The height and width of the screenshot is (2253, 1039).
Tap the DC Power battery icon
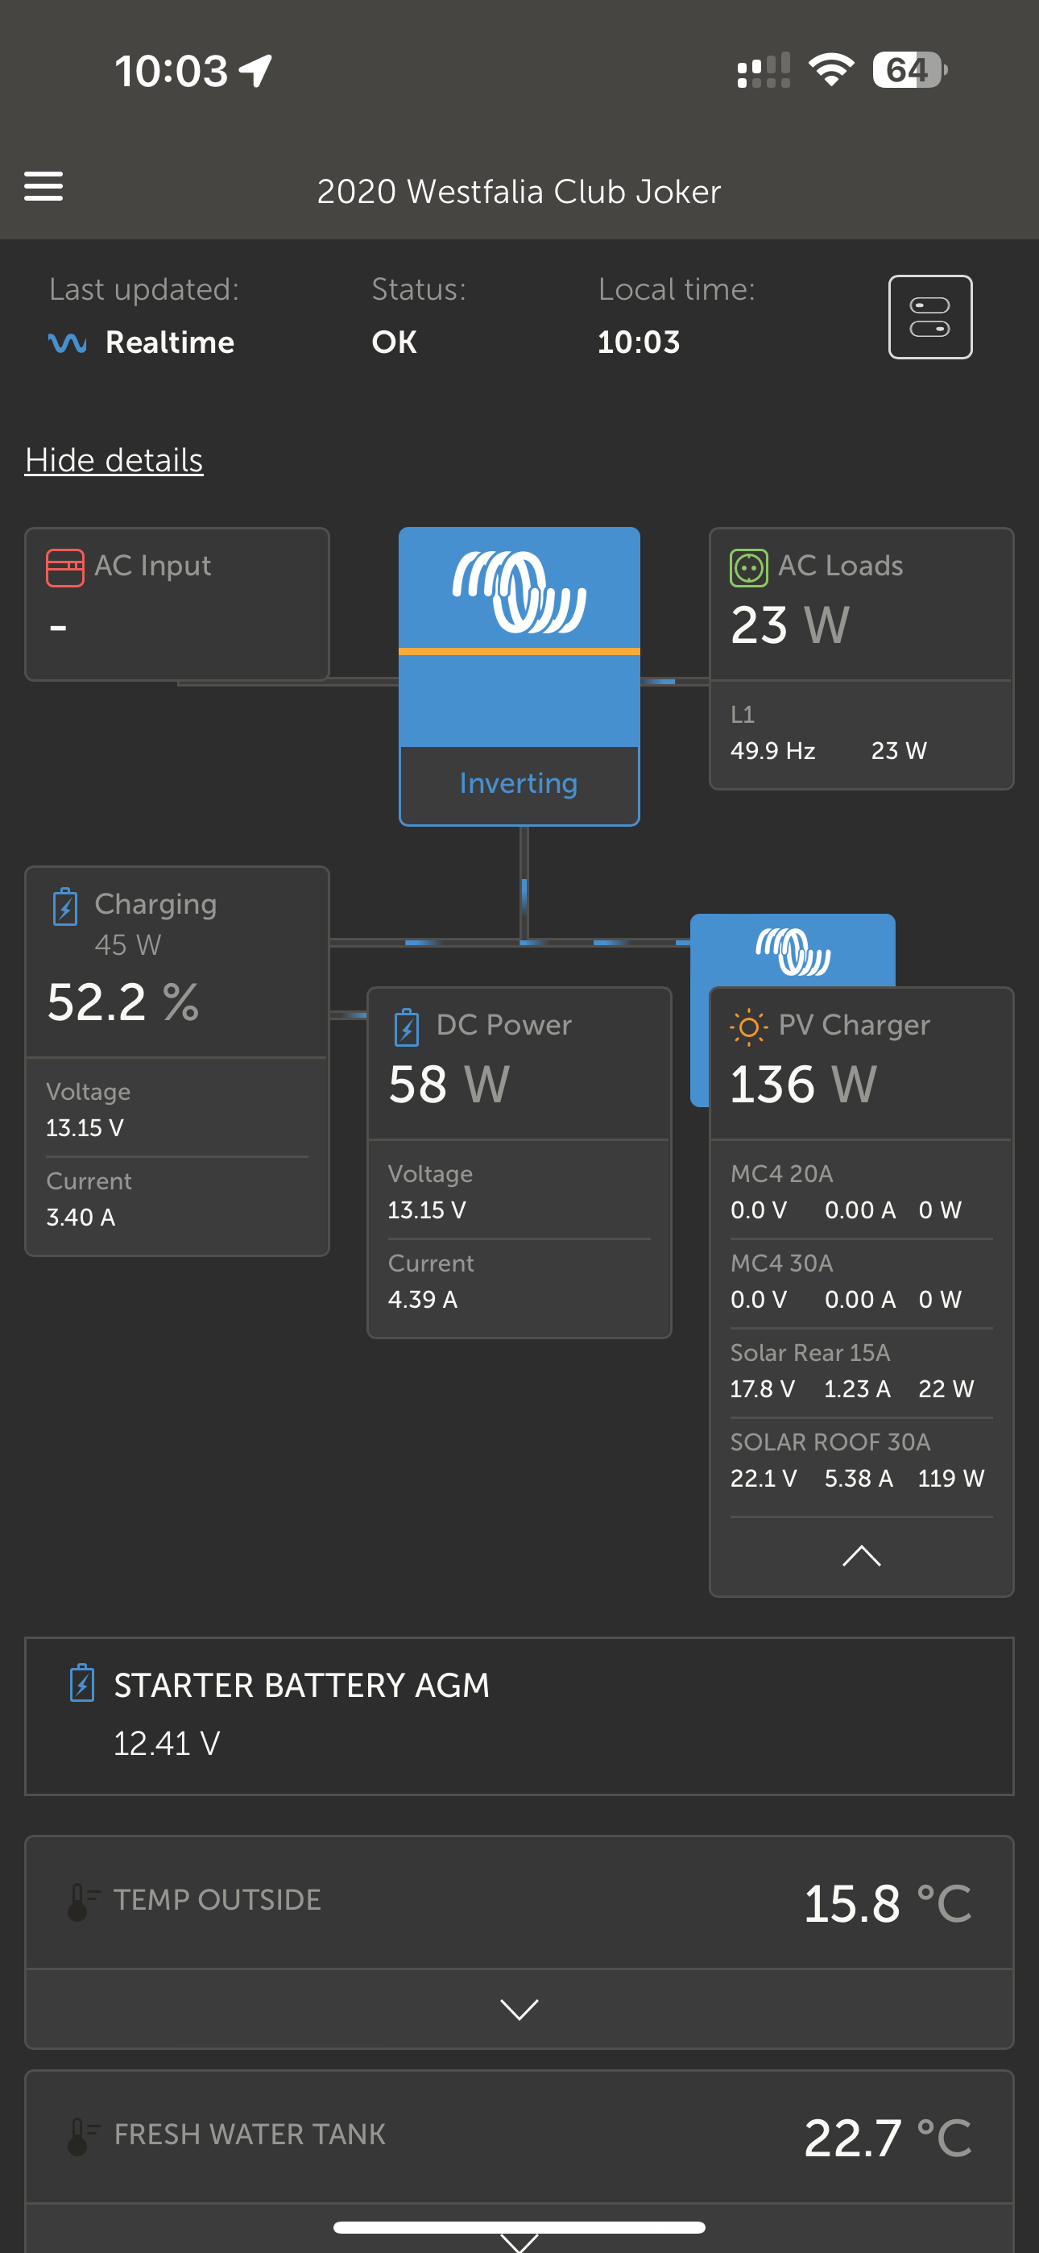pyautogui.click(x=407, y=1027)
